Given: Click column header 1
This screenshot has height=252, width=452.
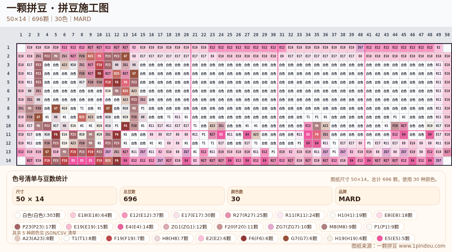Looking at the screenshot, I should pyautogui.click(x=21, y=35).
